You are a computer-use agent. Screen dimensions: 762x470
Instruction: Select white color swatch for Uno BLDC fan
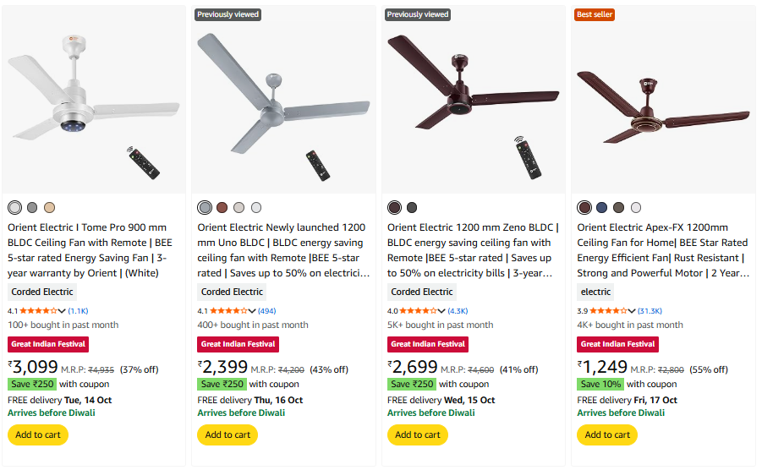tap(256, 208)
